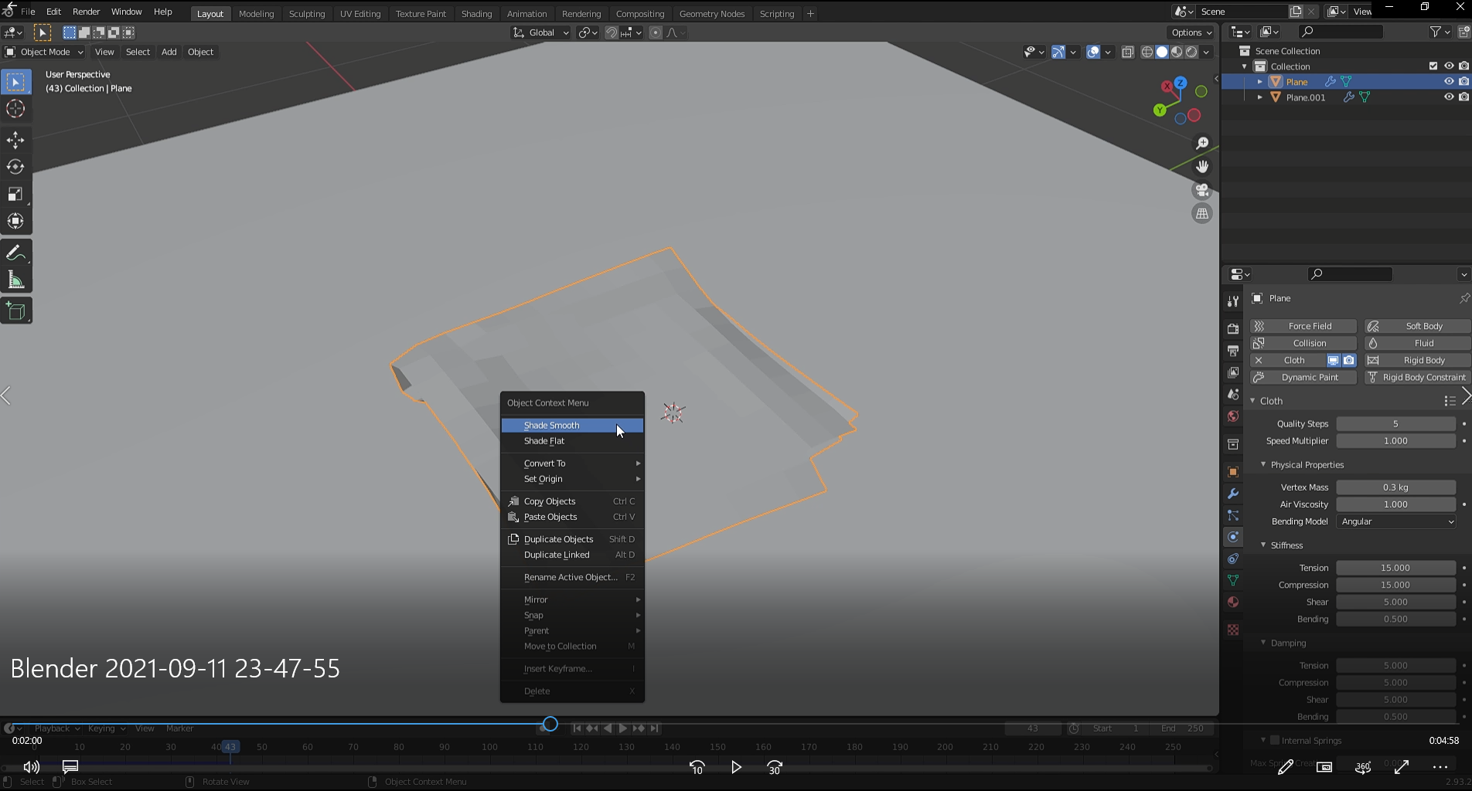Toggle Cloth display in render

point(1348,361)
